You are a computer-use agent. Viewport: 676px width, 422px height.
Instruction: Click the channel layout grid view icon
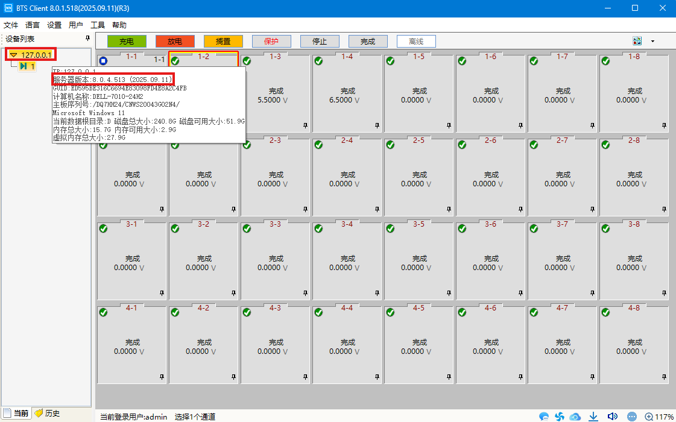(x=637, y=41)
